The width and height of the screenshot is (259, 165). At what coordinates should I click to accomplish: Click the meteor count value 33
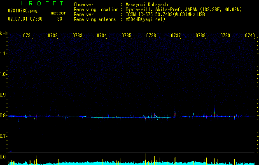pos(60,19)
